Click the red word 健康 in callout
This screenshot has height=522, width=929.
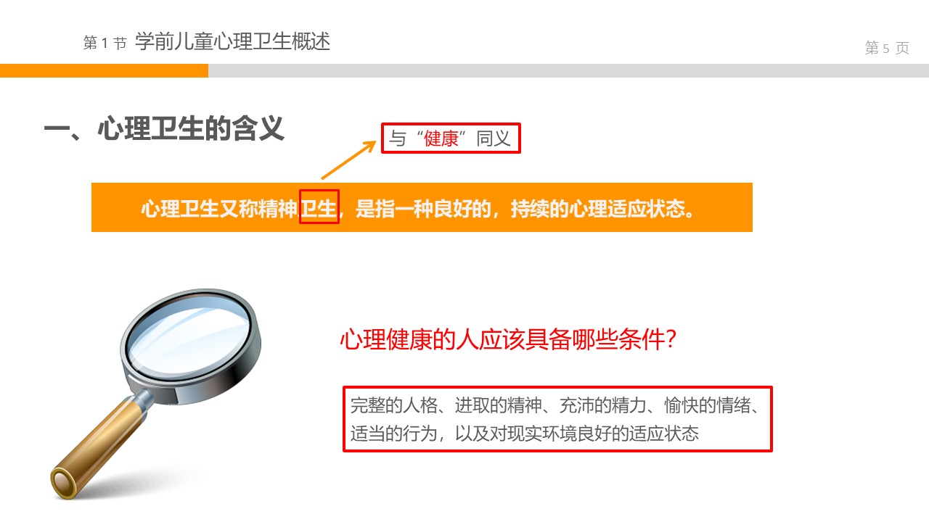pos(443,139)
